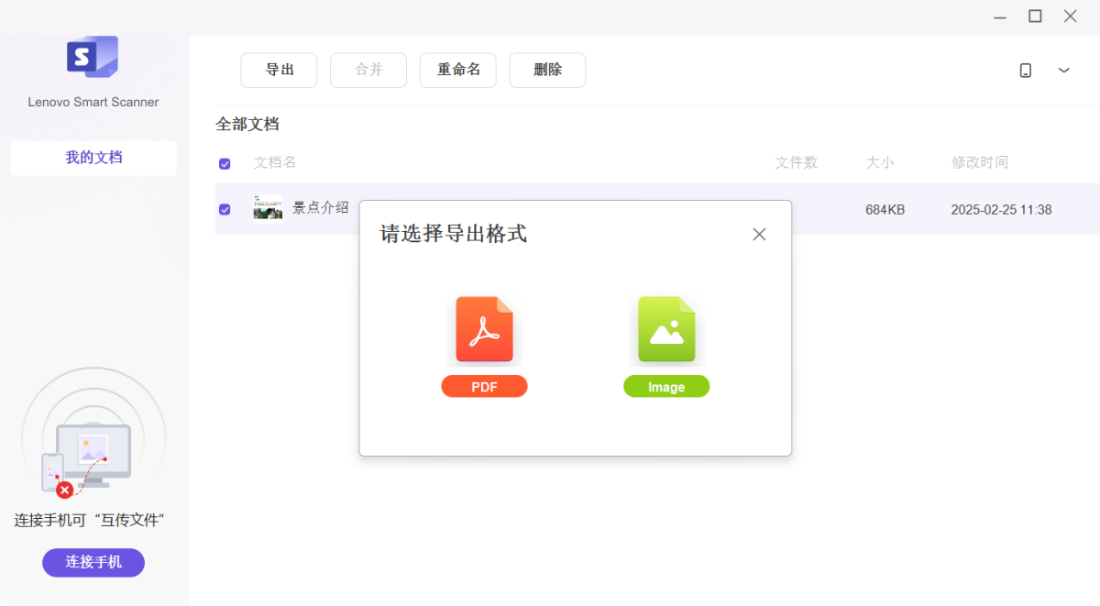Click the 导出 button
Screen dimensions: 1100x606
click(x=279, y=71)
